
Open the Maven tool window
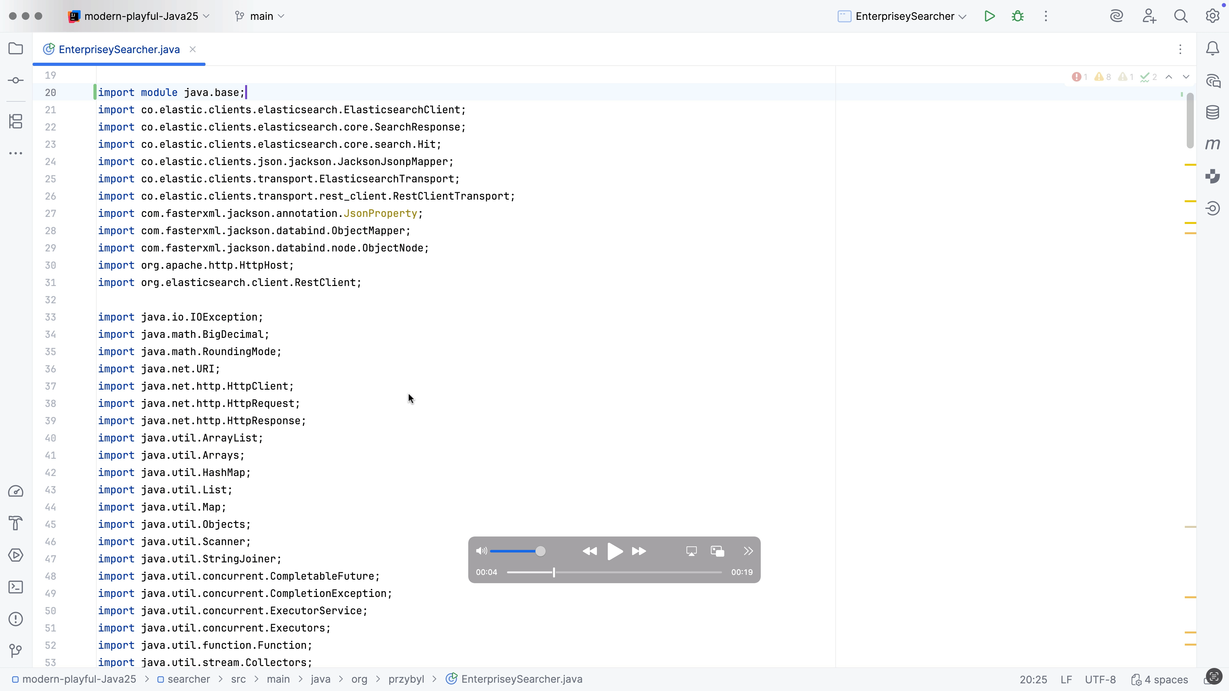1212,144
